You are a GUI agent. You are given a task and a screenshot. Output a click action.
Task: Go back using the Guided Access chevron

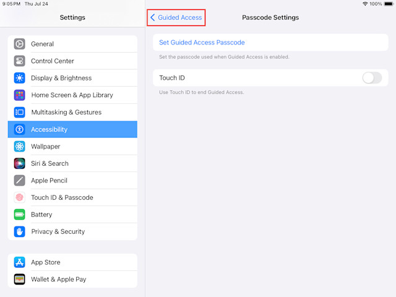153,17
